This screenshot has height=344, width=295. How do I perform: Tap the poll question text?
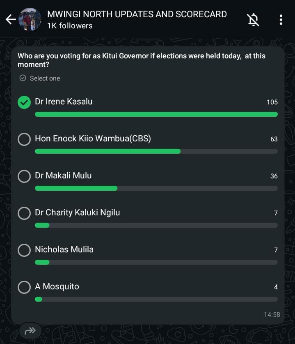click(141, 60)
